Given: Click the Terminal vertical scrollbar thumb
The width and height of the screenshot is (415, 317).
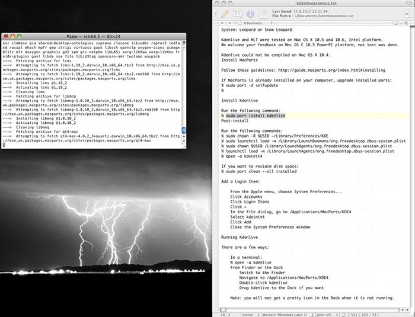Looking at the screenshot, I should tap(184, 130).
